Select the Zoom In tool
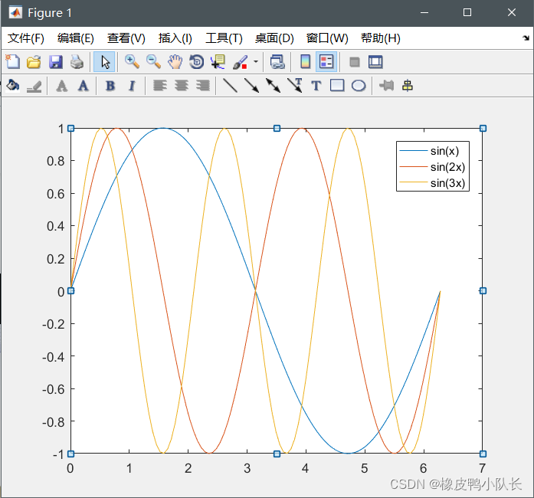Screen dimensions: 534x498 click(x=132, y=62)
